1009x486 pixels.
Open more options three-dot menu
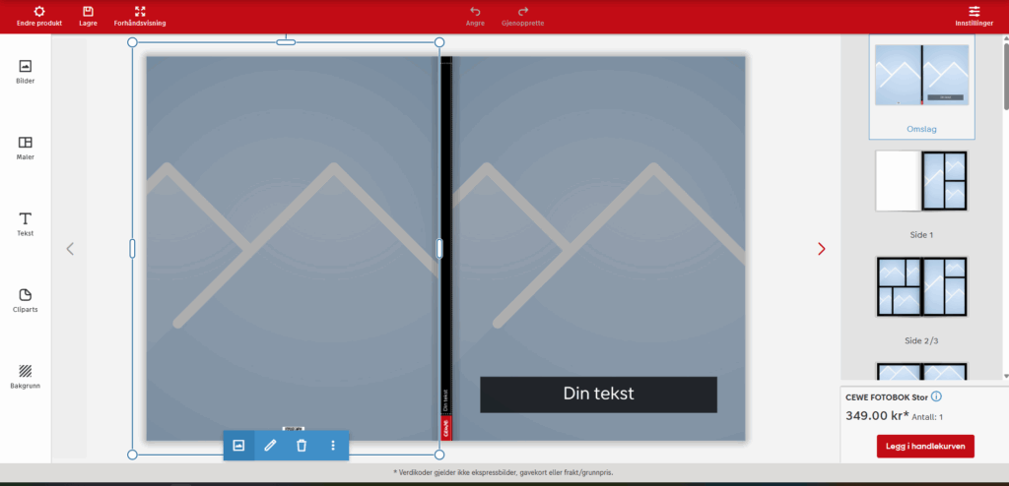(x=333, y=446)
